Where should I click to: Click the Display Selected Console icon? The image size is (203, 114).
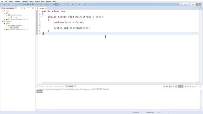tap(188, 86)
